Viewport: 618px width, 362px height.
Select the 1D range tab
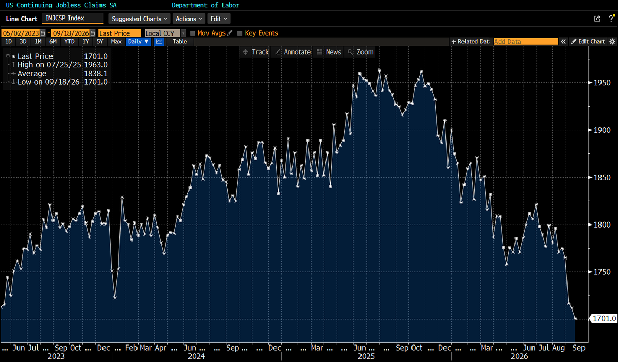[8, 41]
